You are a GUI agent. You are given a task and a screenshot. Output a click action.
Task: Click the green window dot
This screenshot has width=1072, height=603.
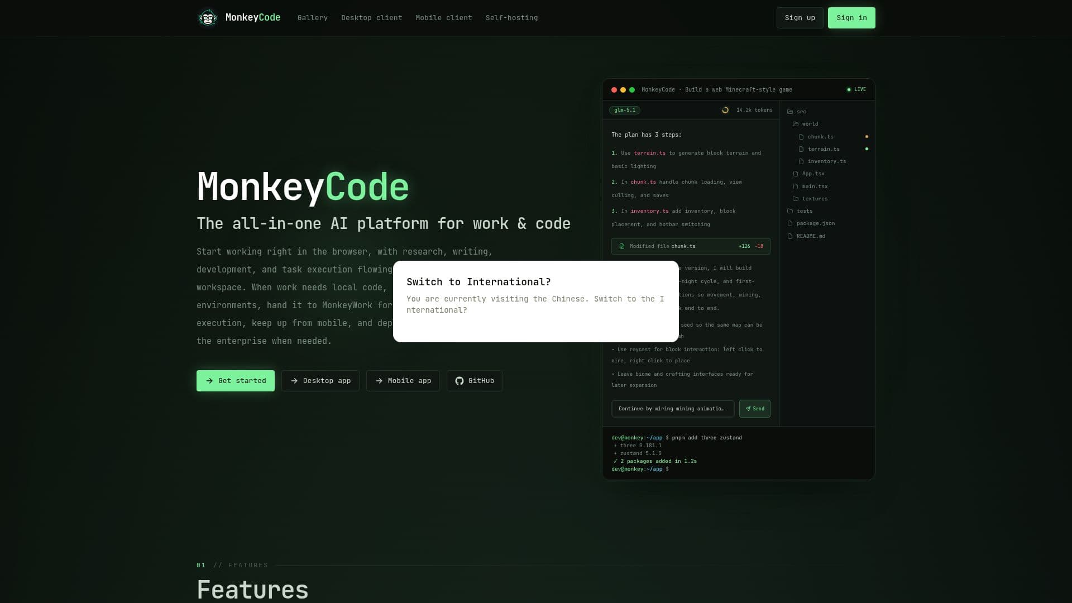pos(632,90)
